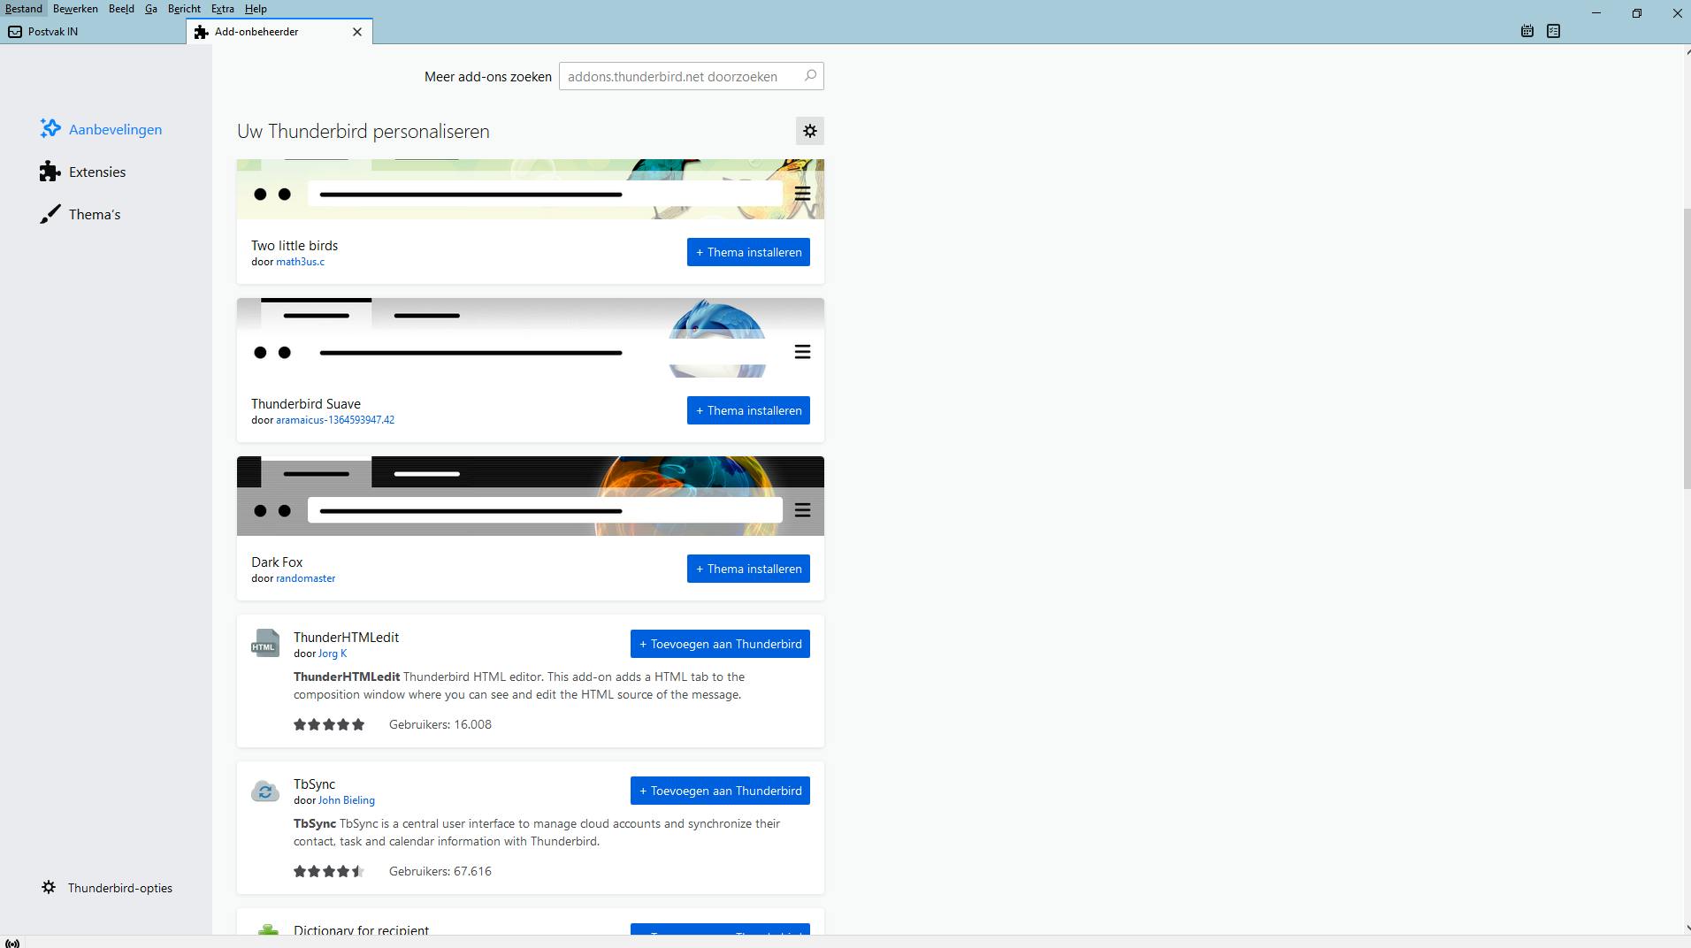Screen dimensions: 1691x948
Task: Open the Beeld menu
Action: click(x=121, y=9)
